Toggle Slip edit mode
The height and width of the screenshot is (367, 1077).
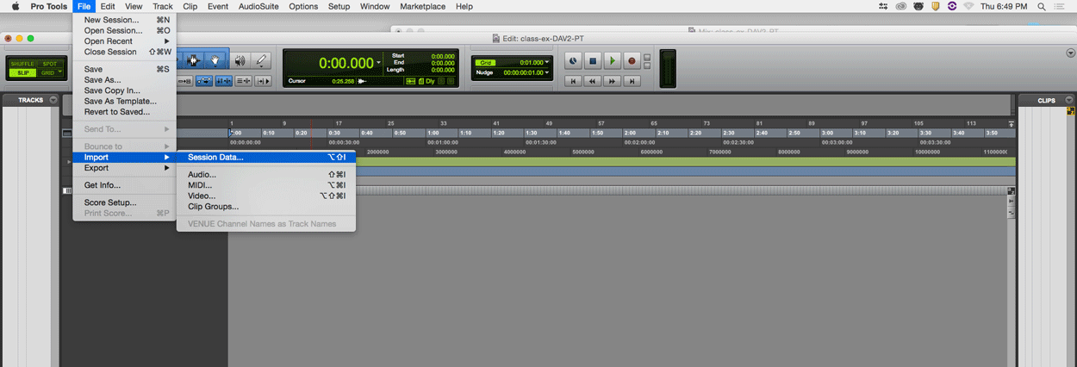click(x=22, y=73)
